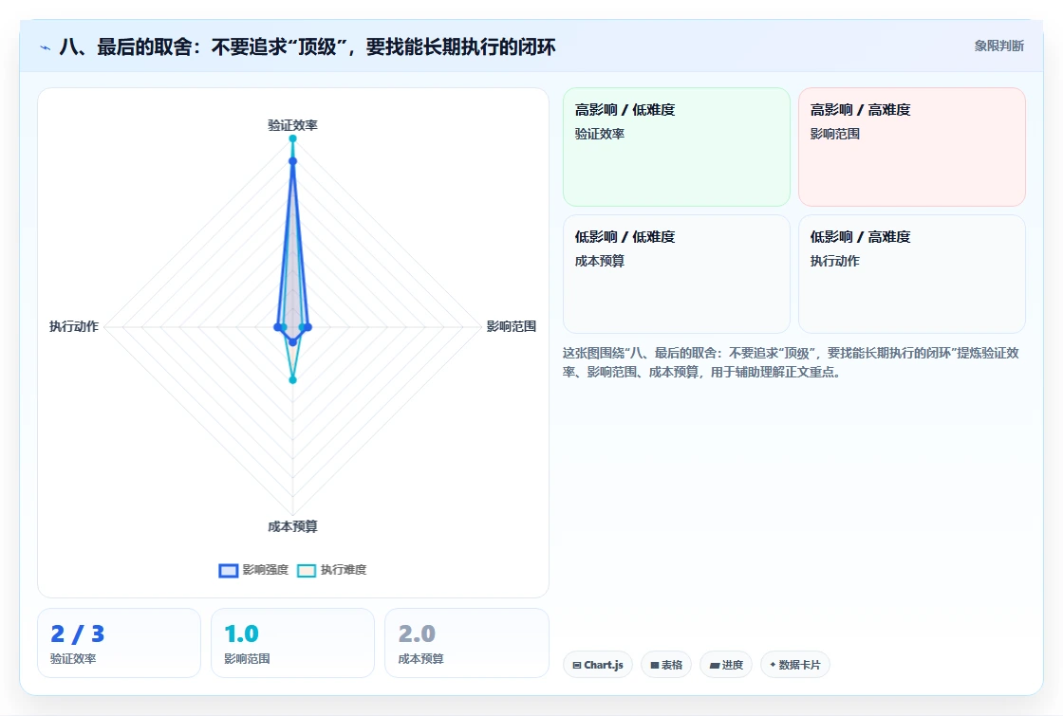1063x716 pixels.
Task: Click the blue 影响强度 point on 验证效率 axis
Action: pyautogui.click(x=293, y=161)
